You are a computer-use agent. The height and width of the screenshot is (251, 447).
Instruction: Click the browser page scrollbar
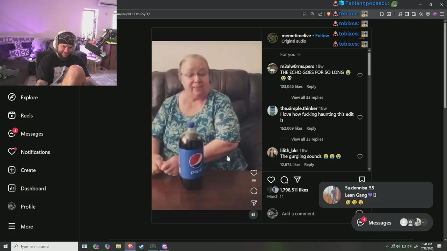point(445,66)
